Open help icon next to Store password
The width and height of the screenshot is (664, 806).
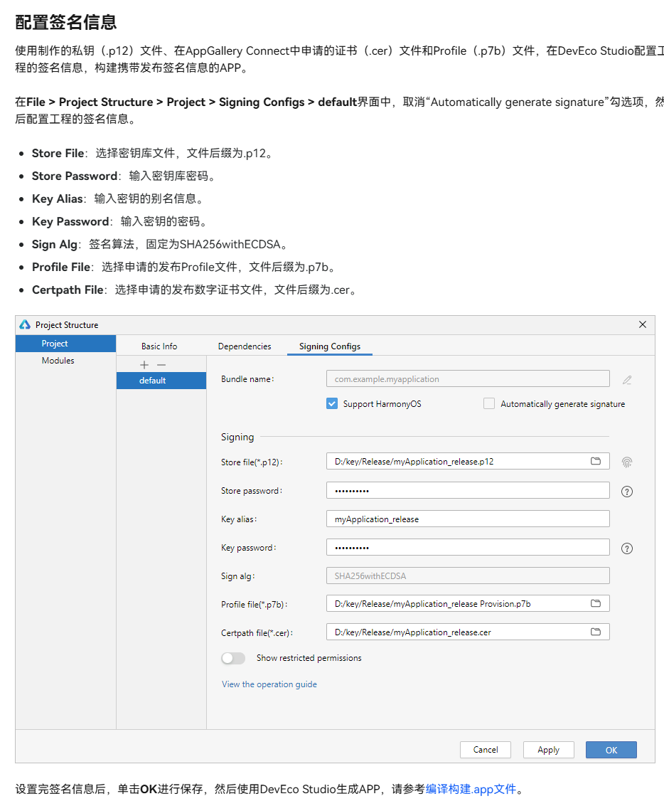click(x=626, y=492)
